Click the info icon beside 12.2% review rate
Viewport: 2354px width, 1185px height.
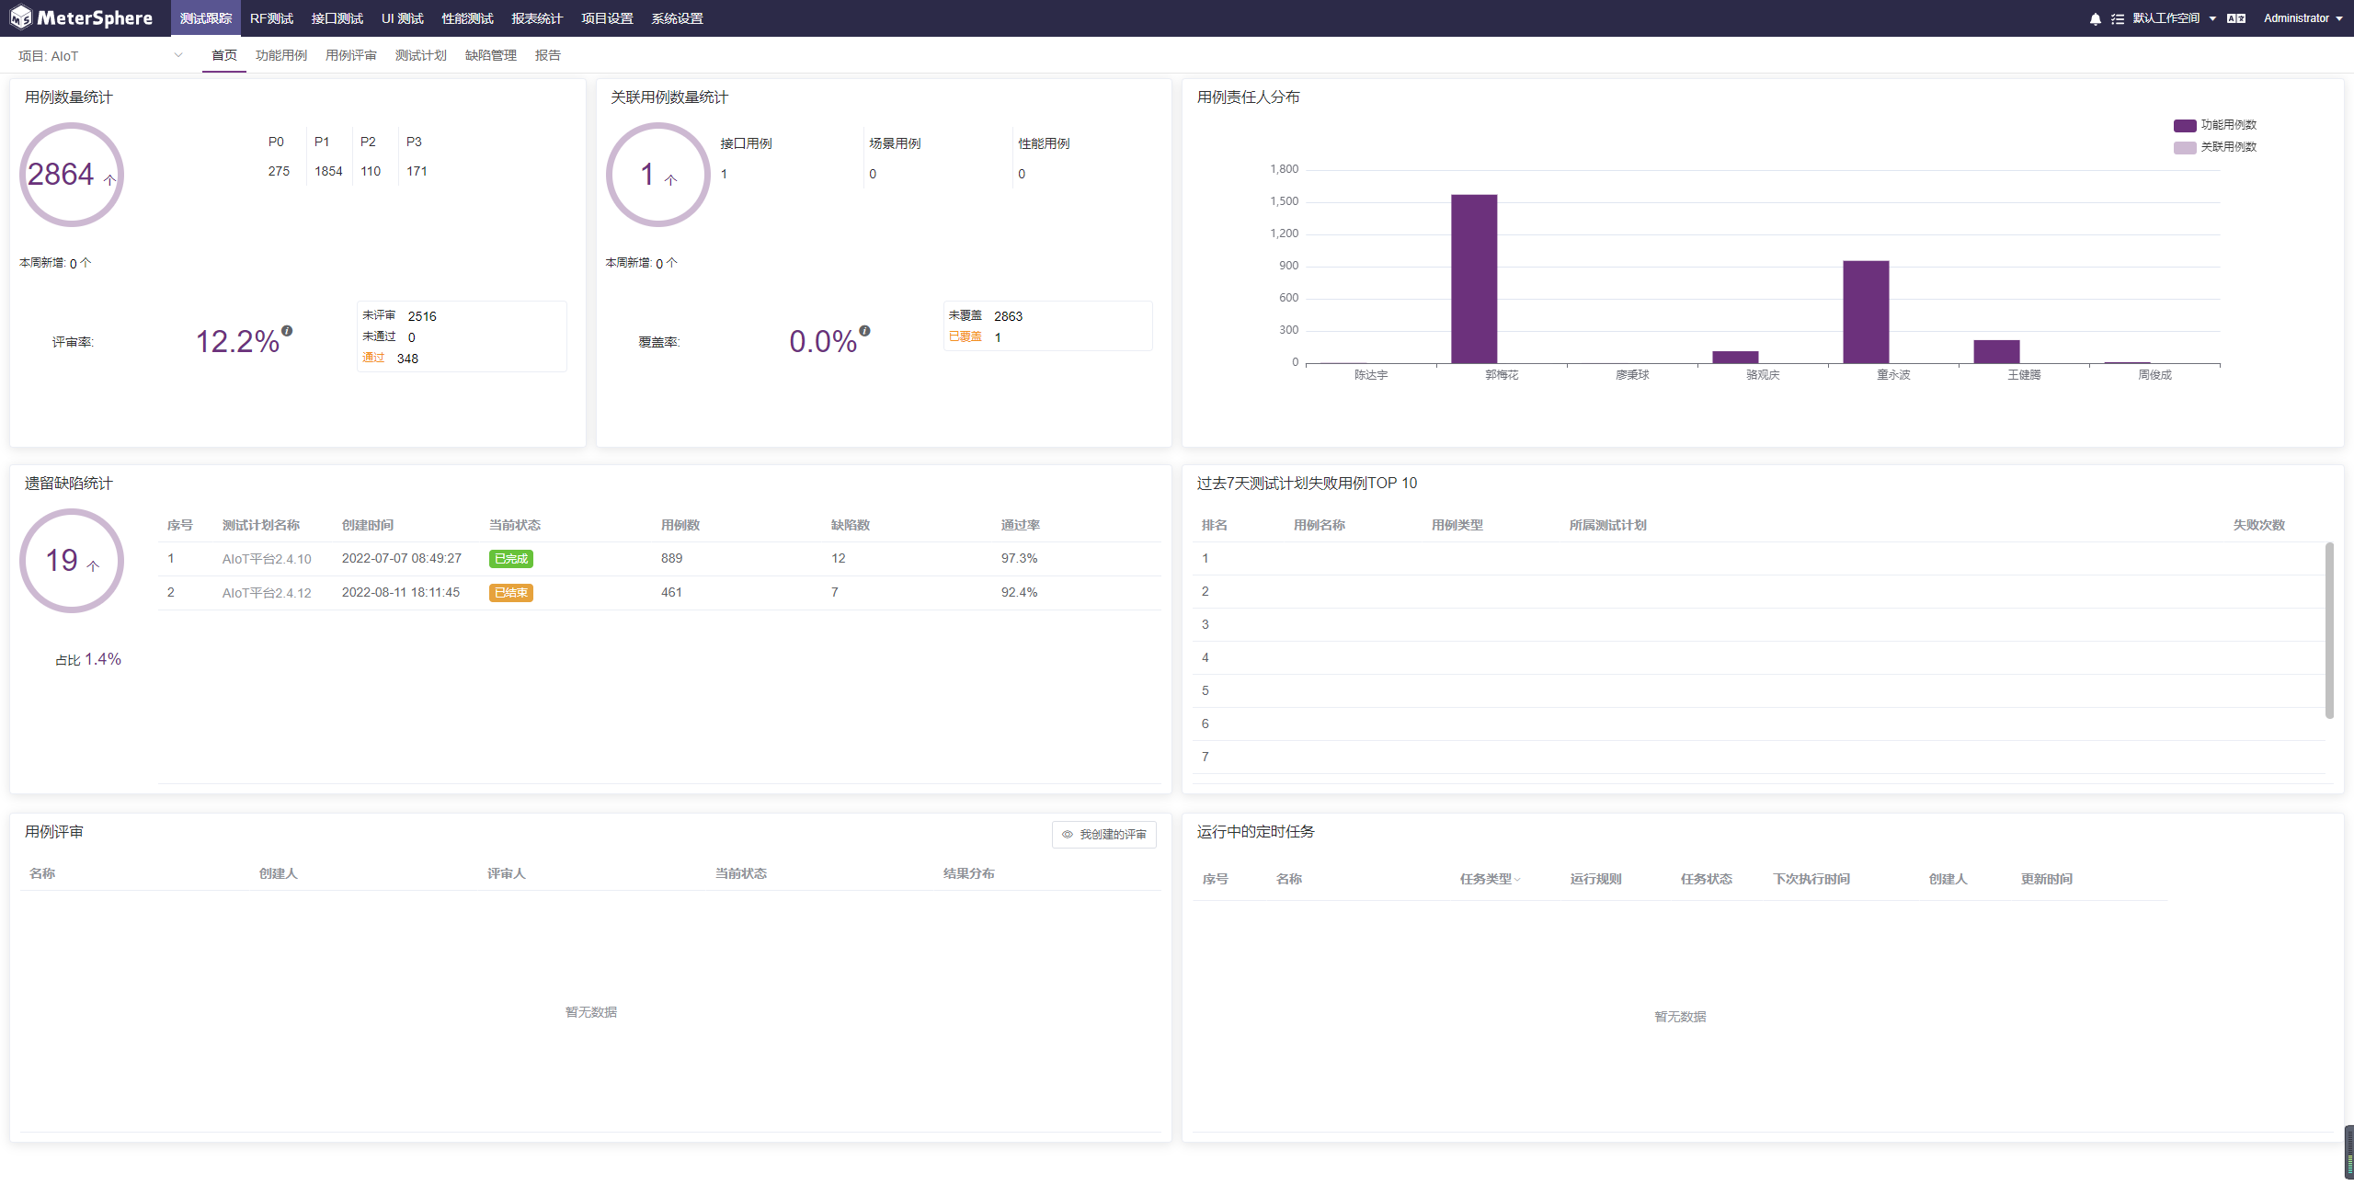(x=287, y=331)
